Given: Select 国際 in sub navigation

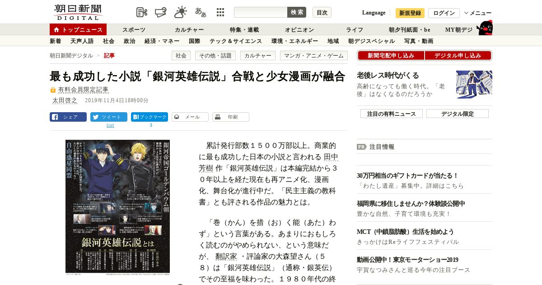Looking at the screenshot, I should pos(194,41).
